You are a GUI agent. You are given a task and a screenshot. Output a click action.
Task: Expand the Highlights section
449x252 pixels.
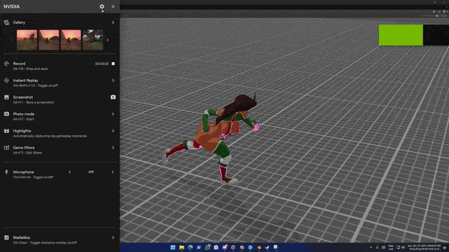(x=113, y=131)
